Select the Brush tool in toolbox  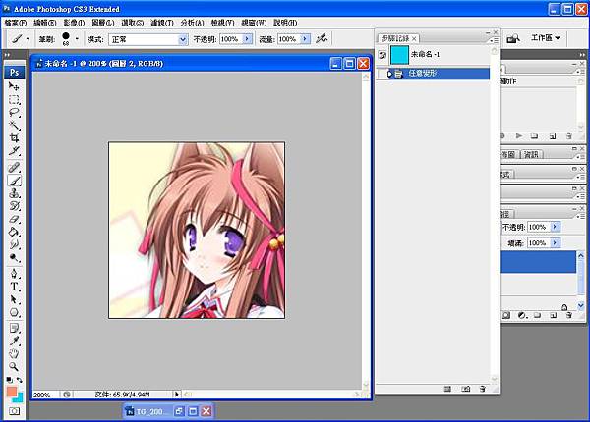pyautogui.click(x=14, y=181)
